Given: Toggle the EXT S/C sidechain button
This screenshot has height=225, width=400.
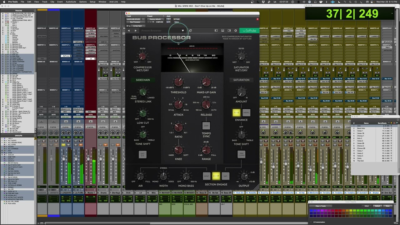Looking at the screenshot, I should tap(142, 154).
